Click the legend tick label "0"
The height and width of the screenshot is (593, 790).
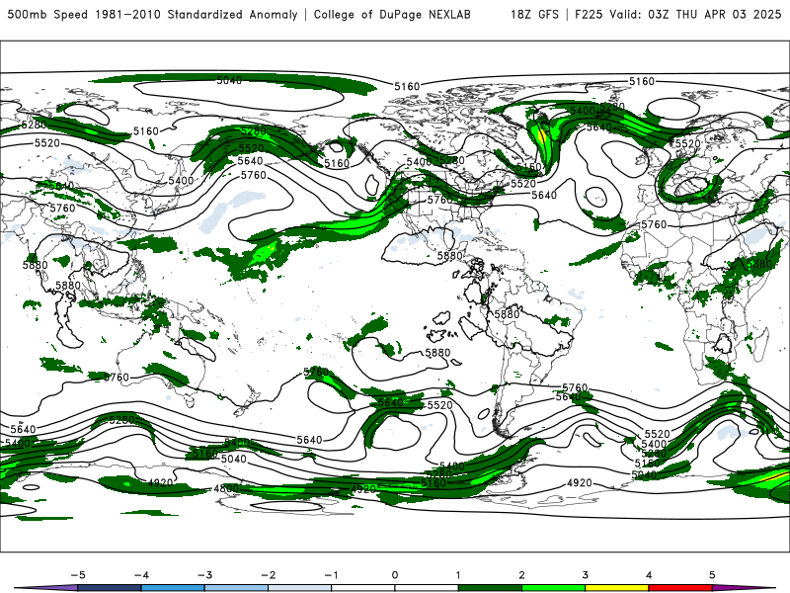(395, 575)
